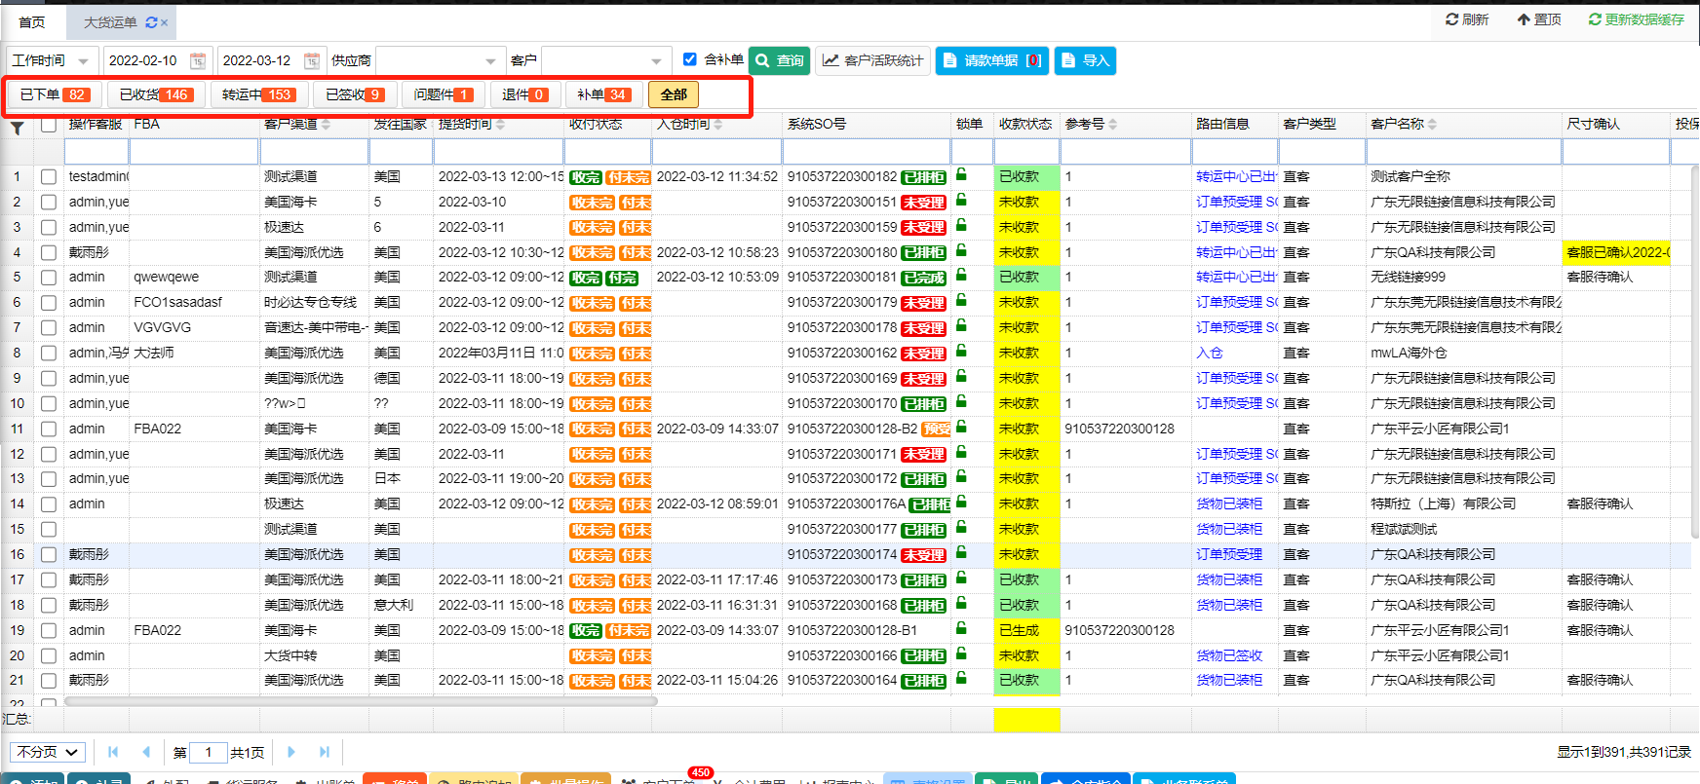Viewport: 1700px width, 784px height.
Task: Open 转运中心已出 route link in row 1
Action: pyautogui.click(x=1235, y=176)
